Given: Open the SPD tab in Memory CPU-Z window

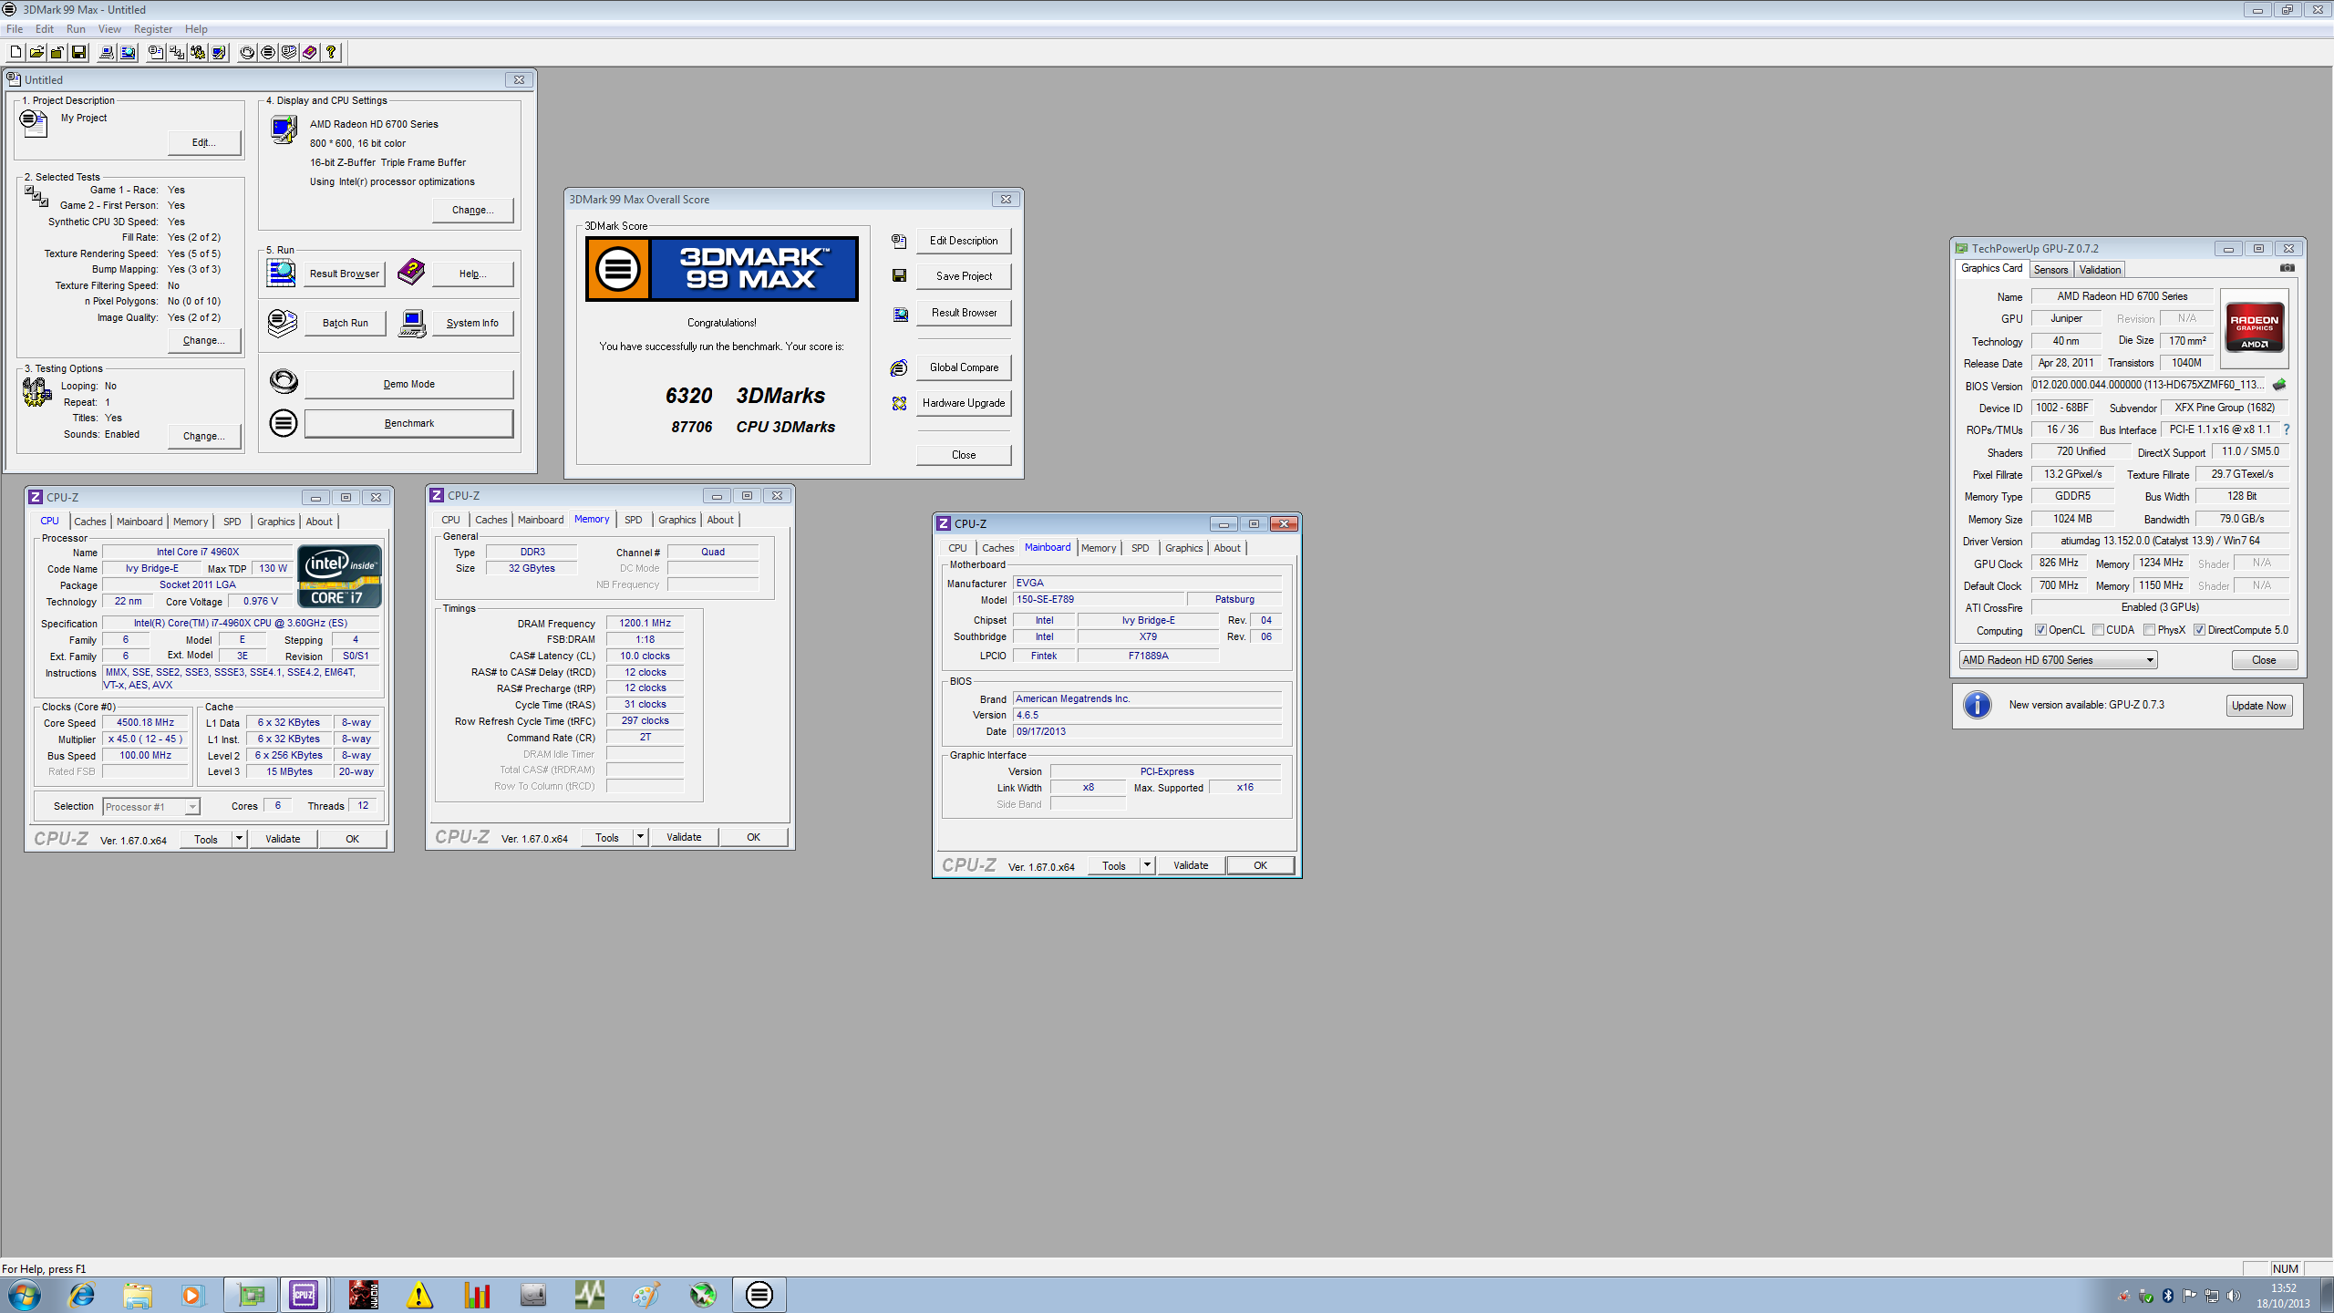Looking at the screenshot, I should click(x=633, y=520).
